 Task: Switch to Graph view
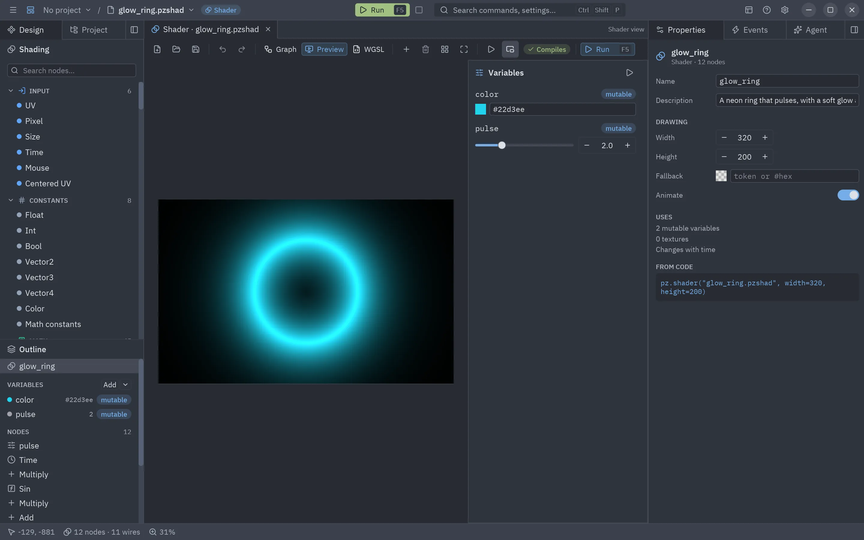point(280,49)
